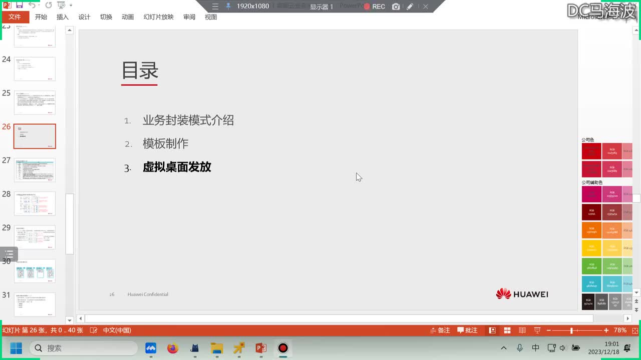
Task: Open spell check icon in status bar
Action: (93, 330)
